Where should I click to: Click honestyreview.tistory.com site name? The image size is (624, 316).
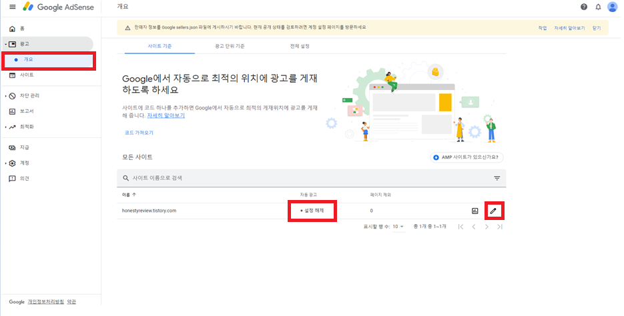point(149,211)
